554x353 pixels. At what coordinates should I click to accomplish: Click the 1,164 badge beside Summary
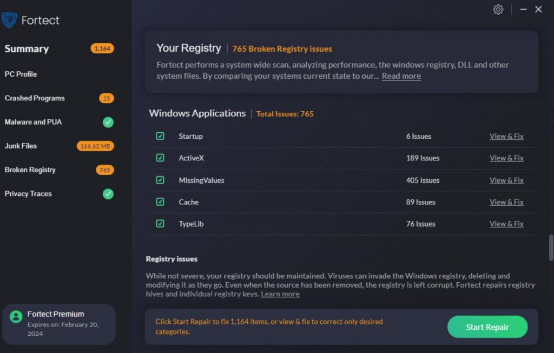[102, 49]
